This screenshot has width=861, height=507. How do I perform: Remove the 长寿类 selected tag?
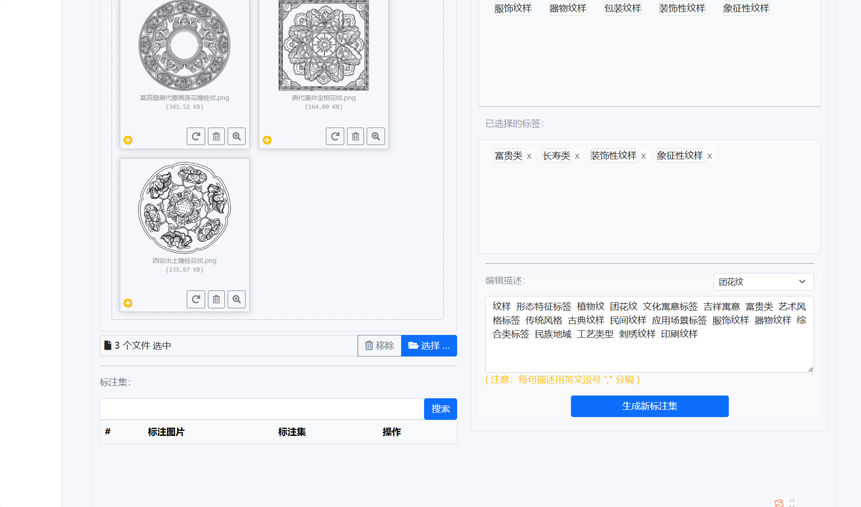(577, 156)
